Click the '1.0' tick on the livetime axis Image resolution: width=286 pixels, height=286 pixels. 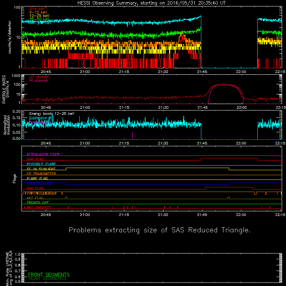(18, 255)
